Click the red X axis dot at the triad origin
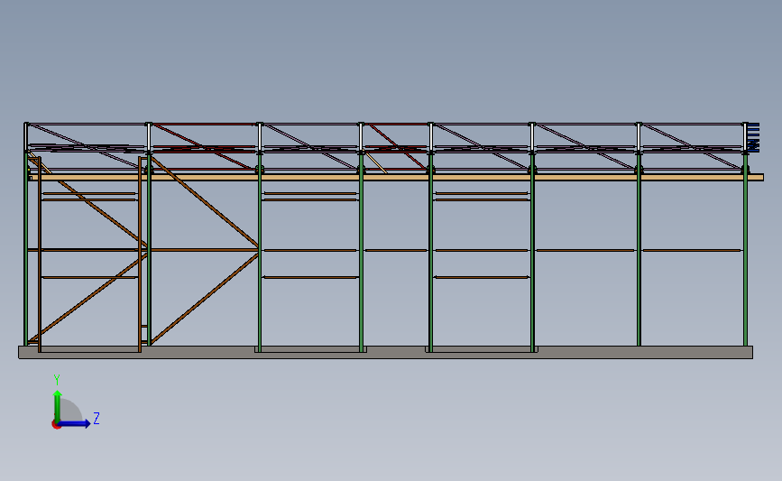 [x=56, y=425]
